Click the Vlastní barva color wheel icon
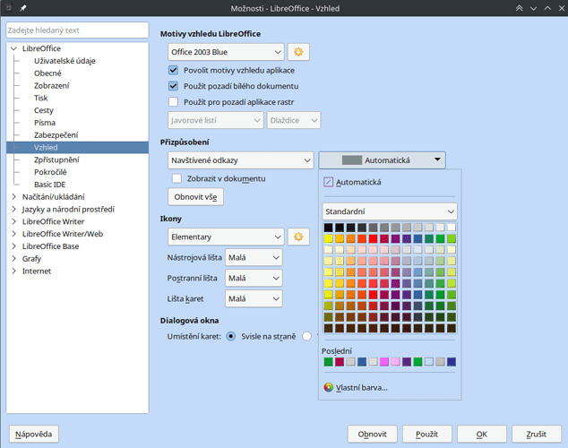 click(328, 387)
